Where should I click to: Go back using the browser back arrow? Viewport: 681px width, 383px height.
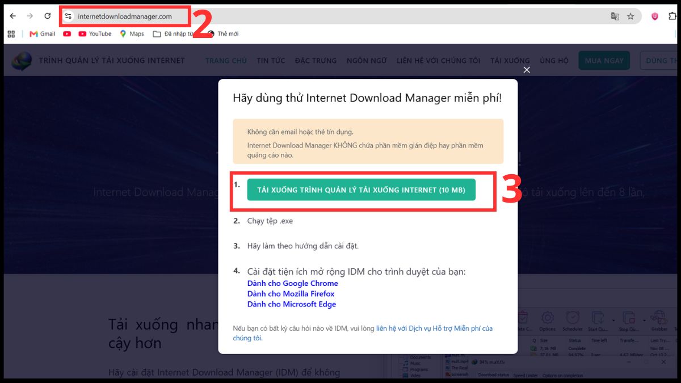click(x=12, y=16)
